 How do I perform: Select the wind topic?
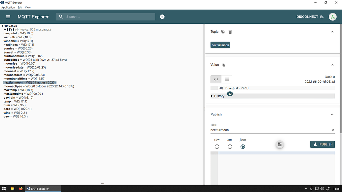click(x=15, y=113)
